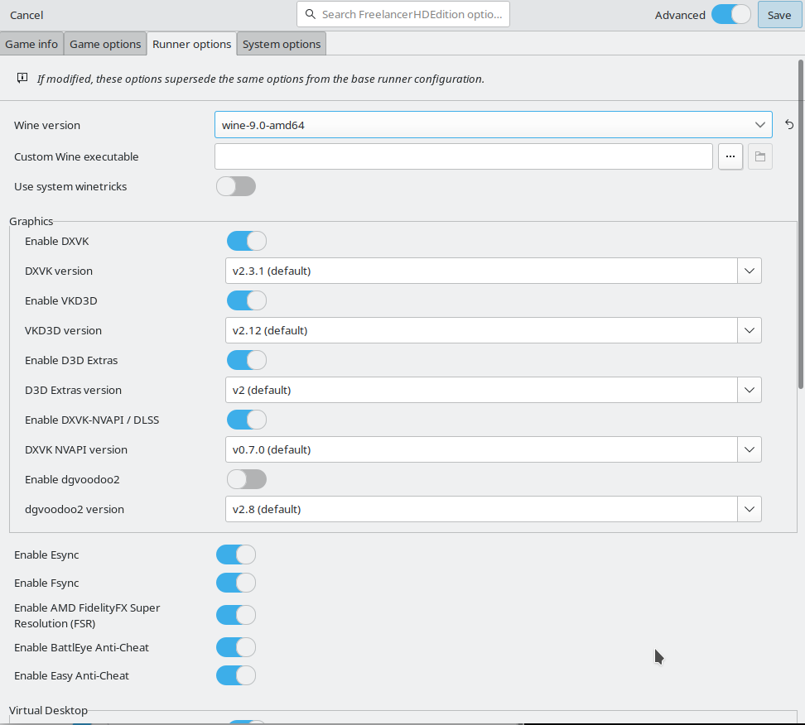Turn off Enable D3D Extras

coord(247,360)
